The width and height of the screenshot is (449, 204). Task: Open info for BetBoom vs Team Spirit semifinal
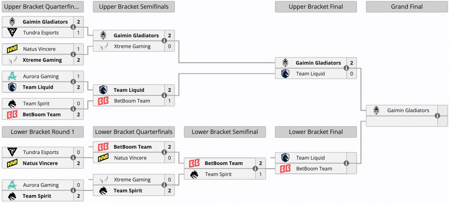point(255,168)
